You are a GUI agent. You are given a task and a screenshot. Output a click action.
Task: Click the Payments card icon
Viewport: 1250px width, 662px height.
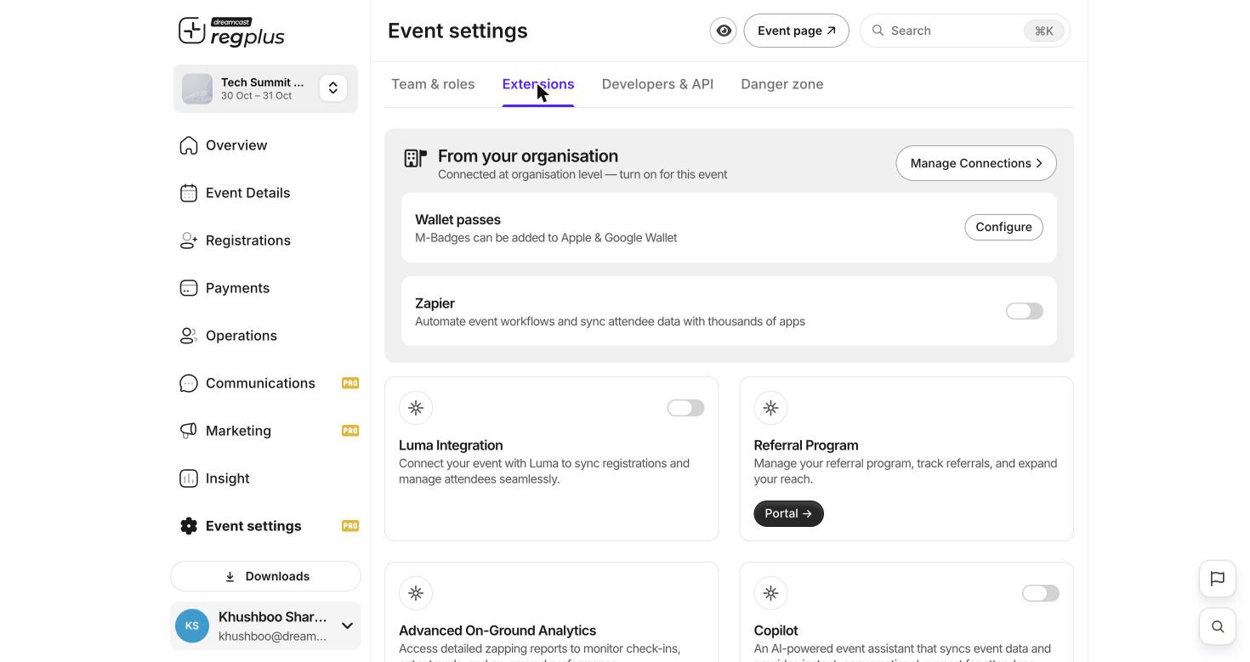189,288
